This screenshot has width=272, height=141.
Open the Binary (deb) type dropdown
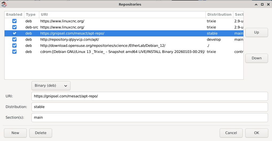point(51,86)
